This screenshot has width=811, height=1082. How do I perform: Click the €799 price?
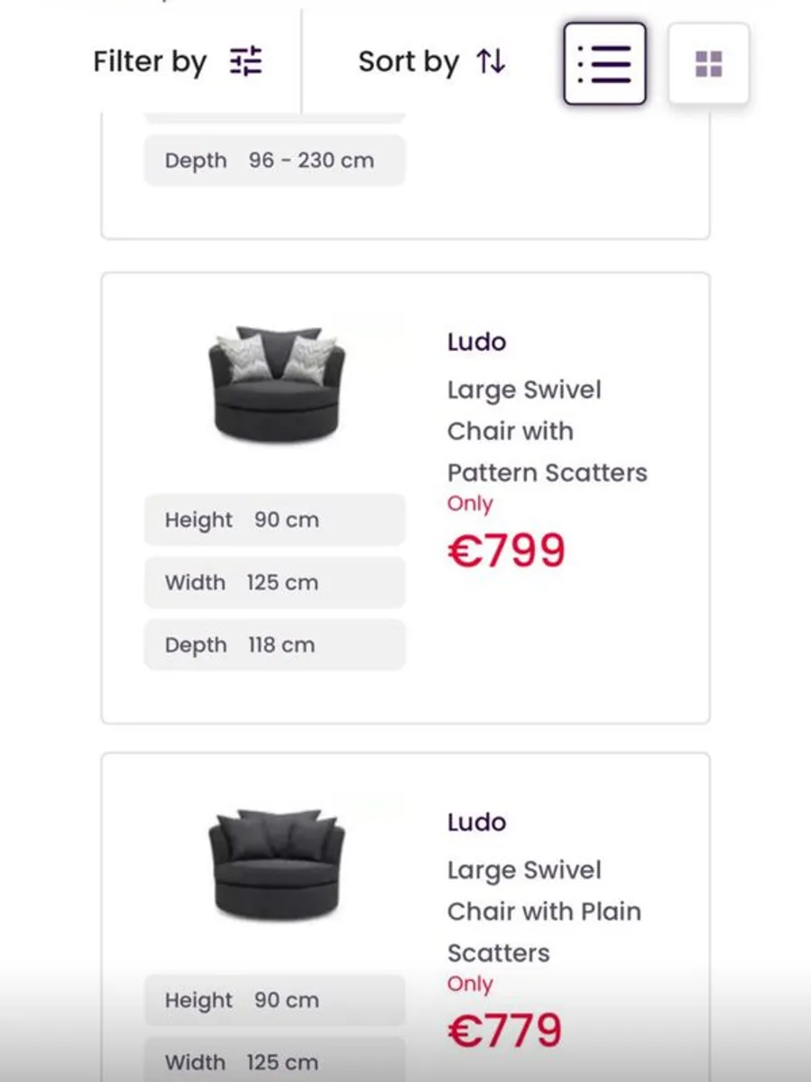click(506, 551)
